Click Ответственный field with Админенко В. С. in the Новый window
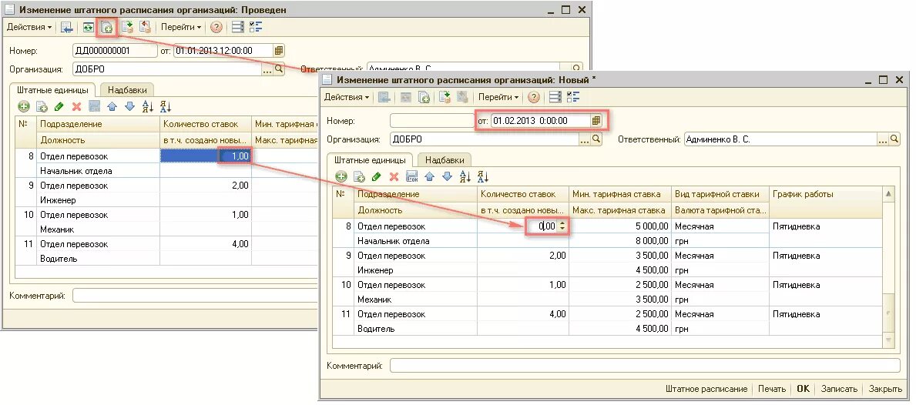Image resolution: width=916 pixels, height=405 pixels. click(x=781, y=139)
